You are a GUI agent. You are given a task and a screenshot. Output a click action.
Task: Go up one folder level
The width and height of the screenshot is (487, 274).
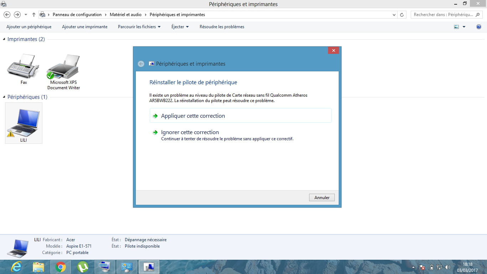point(34,15)
